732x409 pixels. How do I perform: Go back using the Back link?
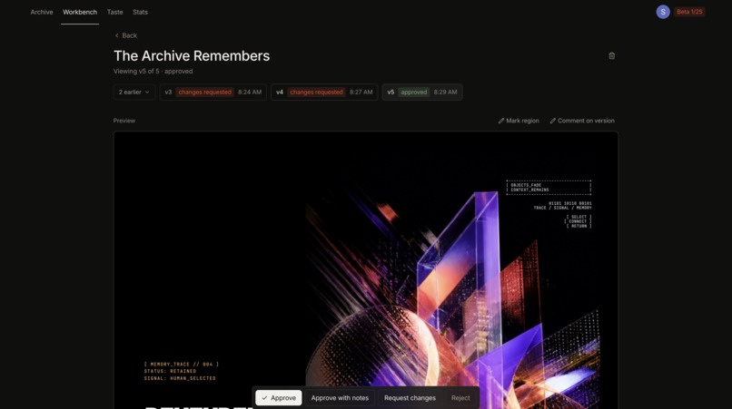125,35
